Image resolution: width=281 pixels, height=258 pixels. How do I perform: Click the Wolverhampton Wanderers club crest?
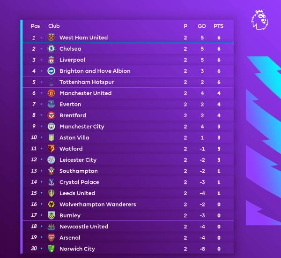pyautogui.click(x=52, y=205)
